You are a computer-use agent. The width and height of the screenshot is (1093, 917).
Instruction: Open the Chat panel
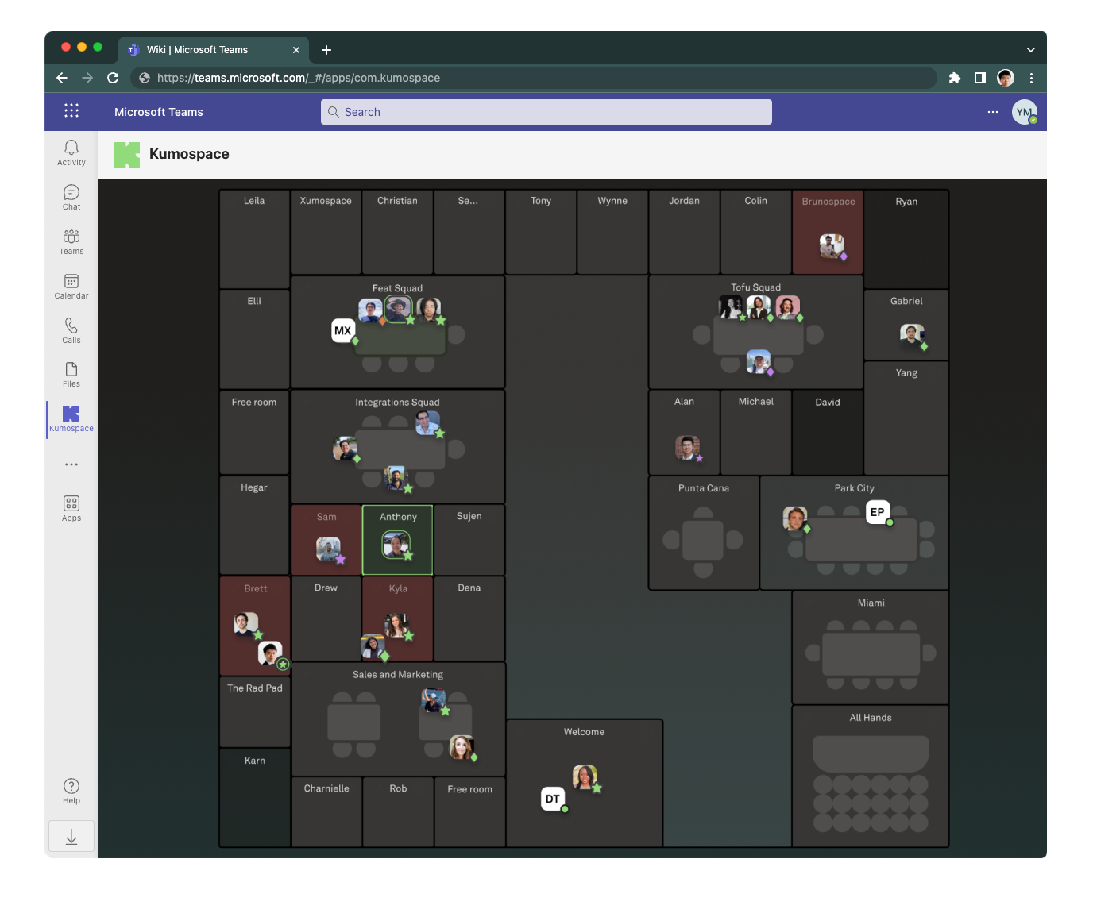coord(71,197)
